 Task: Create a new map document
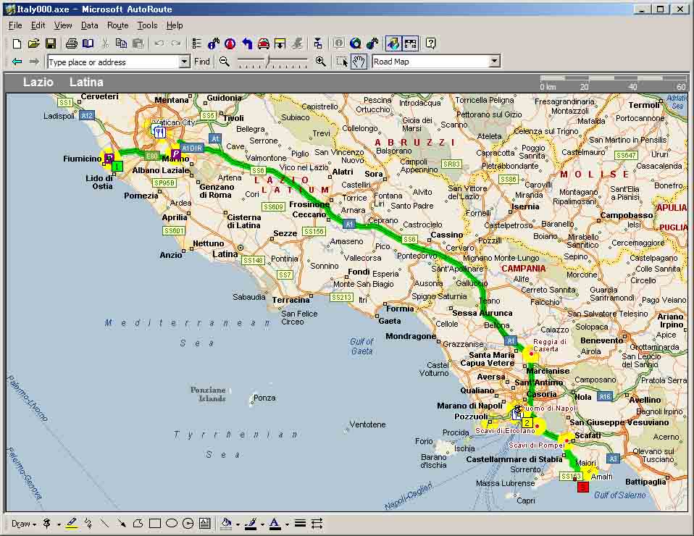17,43
